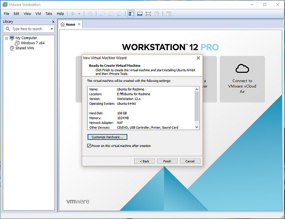This screenshot has width=285, height=219.
Task: Click the Back button in the wizard
Action: pos(144,161)
